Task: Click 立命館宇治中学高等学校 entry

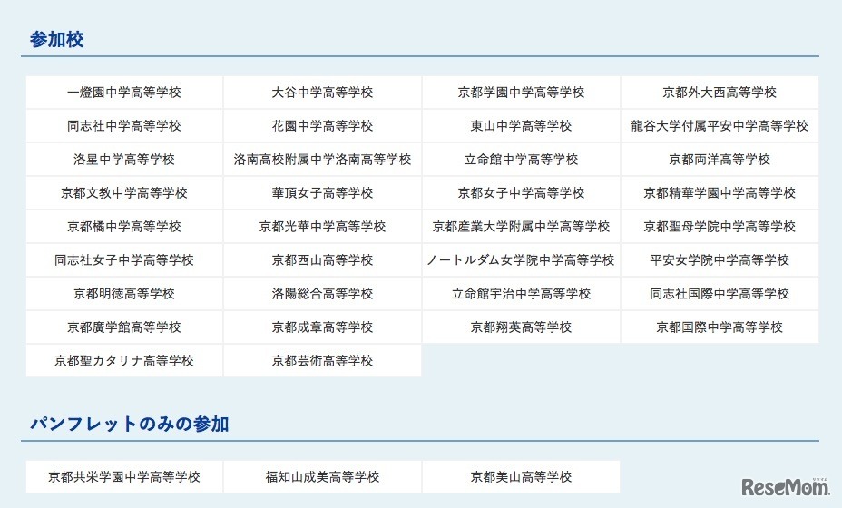Action: click(521, 294)
